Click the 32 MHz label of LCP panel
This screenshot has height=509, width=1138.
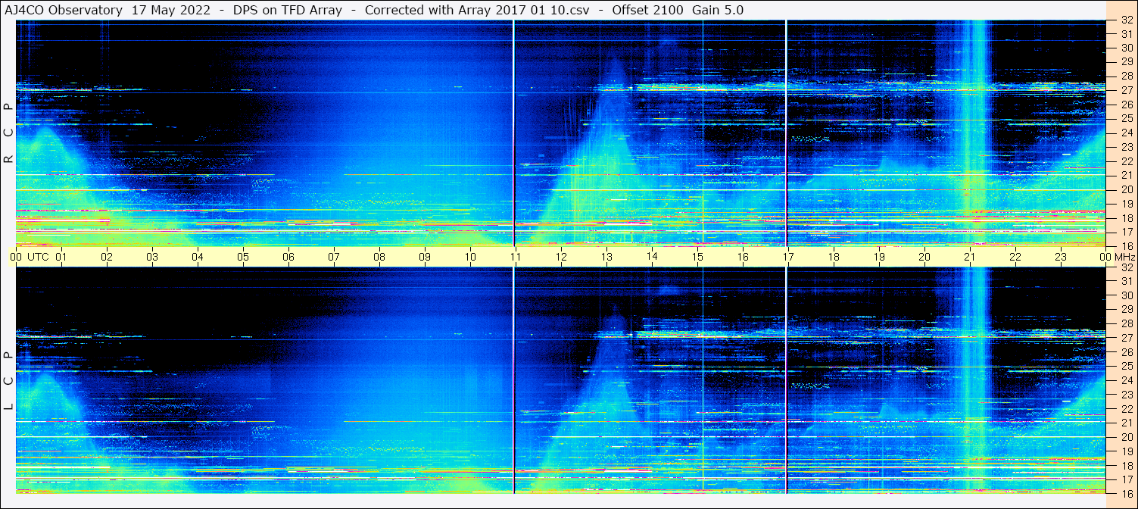[x=1127, y=267]
